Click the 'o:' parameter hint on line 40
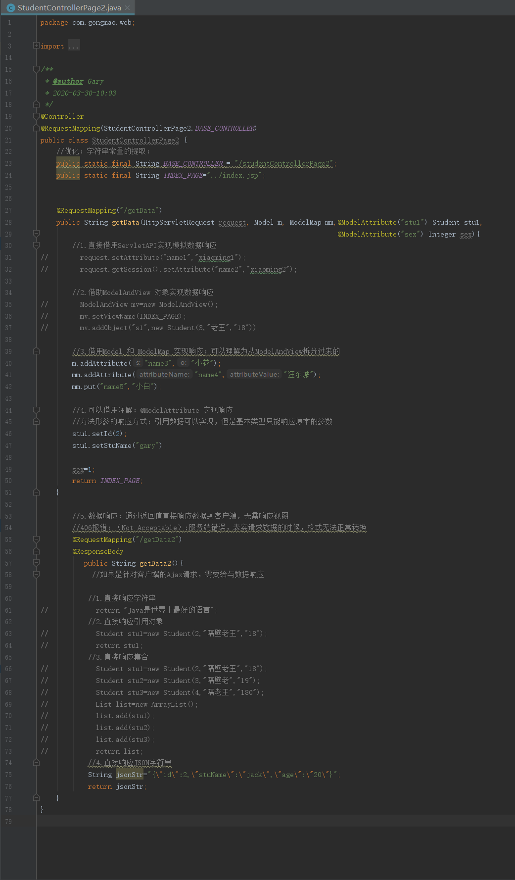Viewport: 515px width, 880px height. 183,363
